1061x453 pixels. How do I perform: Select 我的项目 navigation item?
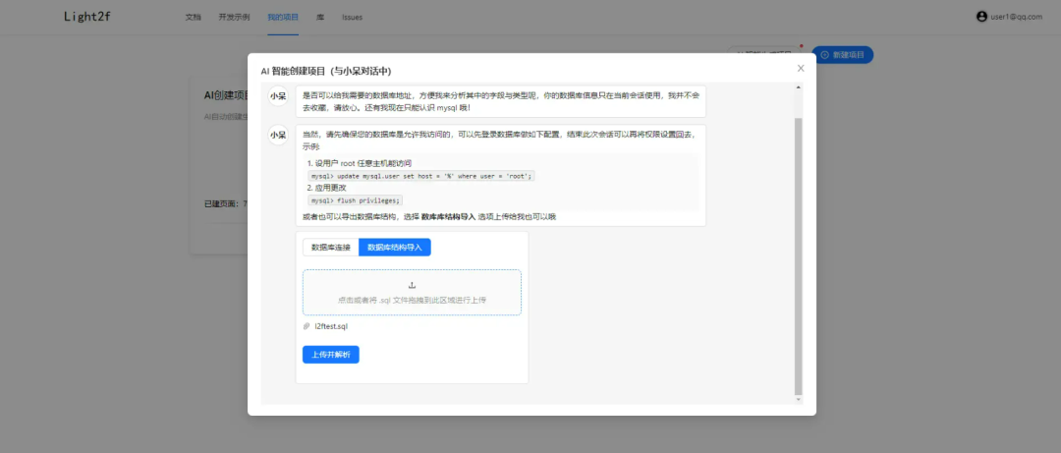pyautogui.click(x=283, y=17)
